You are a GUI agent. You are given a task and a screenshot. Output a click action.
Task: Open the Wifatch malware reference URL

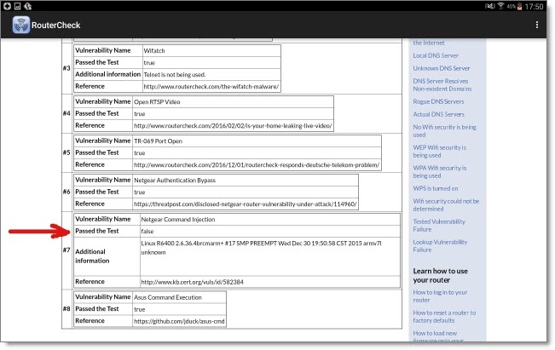click(211, 86)
